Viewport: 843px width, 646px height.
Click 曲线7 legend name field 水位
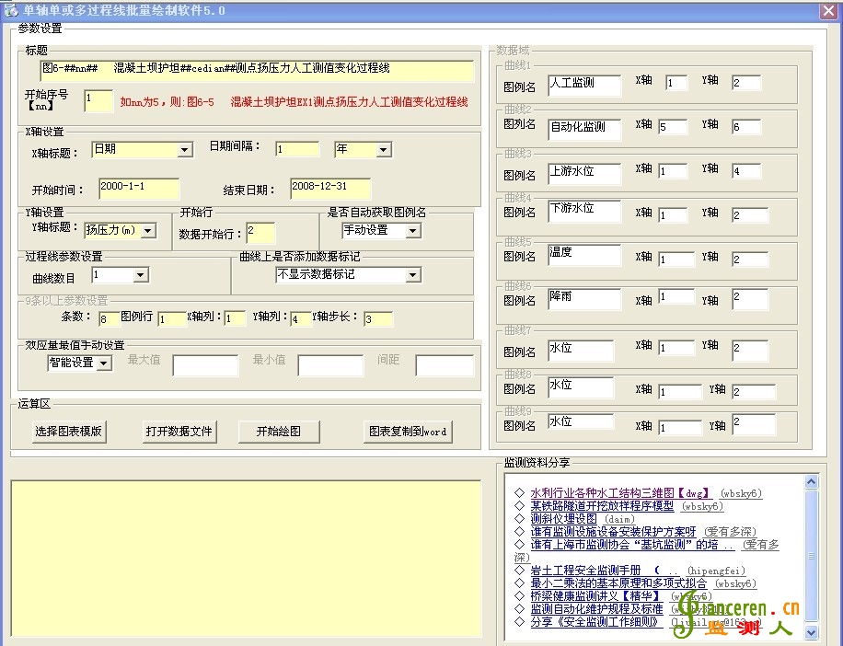pos(581,351)
